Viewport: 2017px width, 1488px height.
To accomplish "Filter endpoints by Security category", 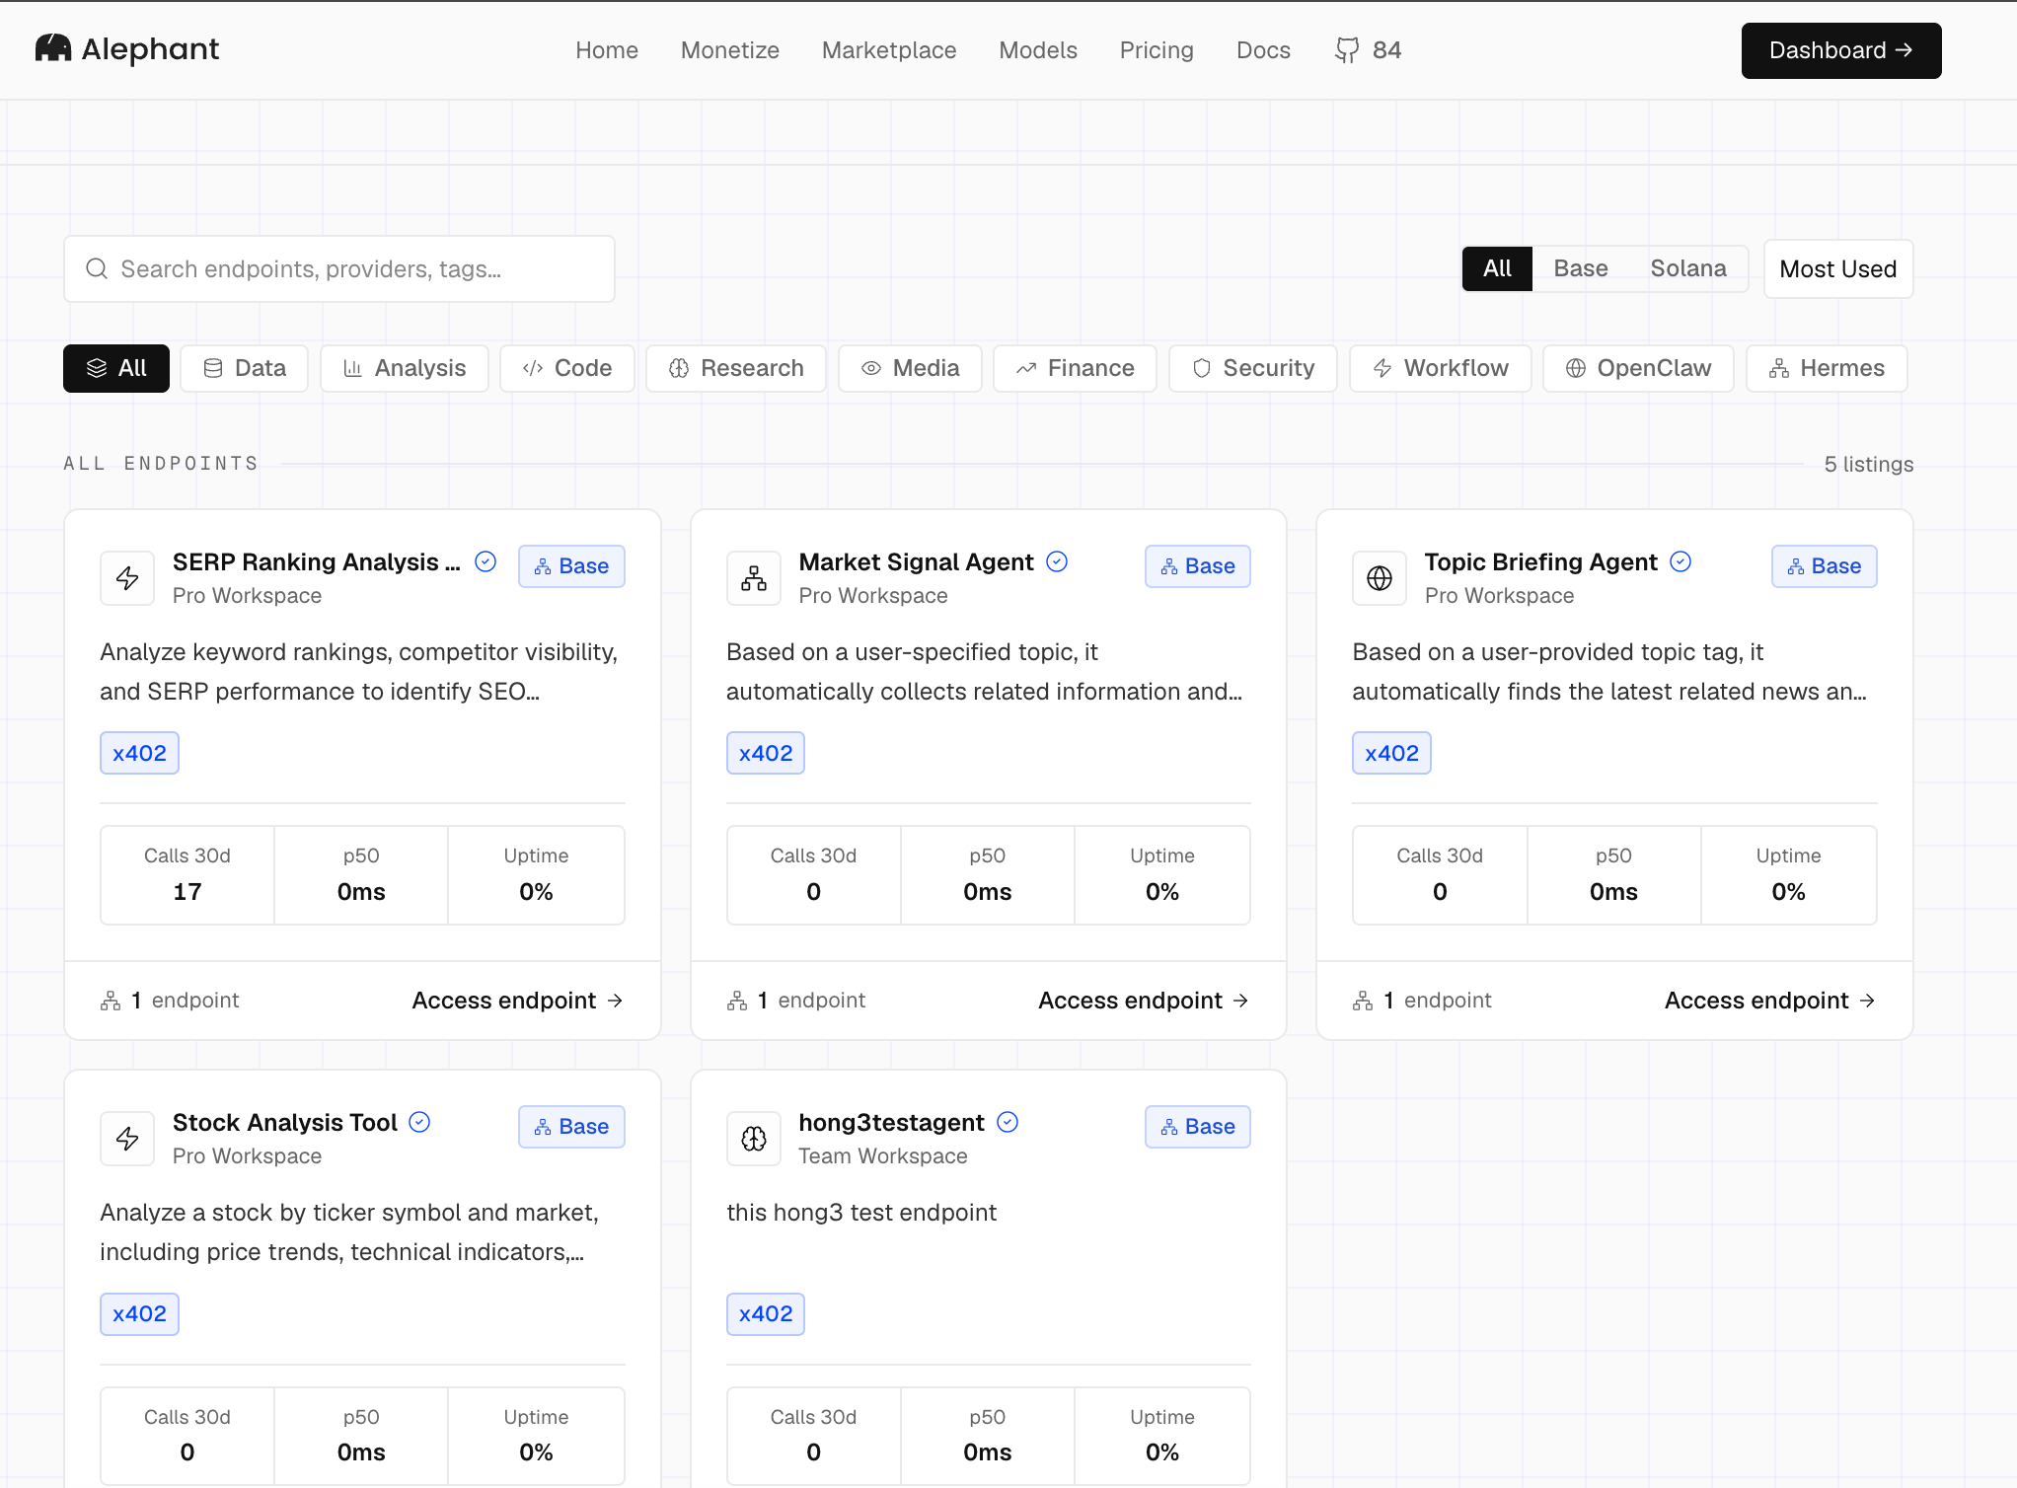I will tap(1253, 368).
